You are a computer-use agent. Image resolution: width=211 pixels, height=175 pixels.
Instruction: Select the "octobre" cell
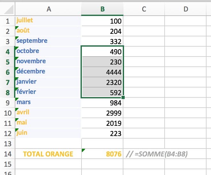click(x=48, y=51)
